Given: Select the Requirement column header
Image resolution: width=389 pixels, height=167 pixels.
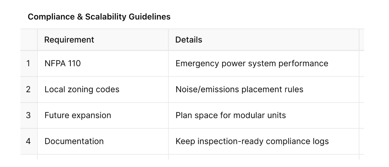Looking at the screenshot, I should (x=69, y=40).
